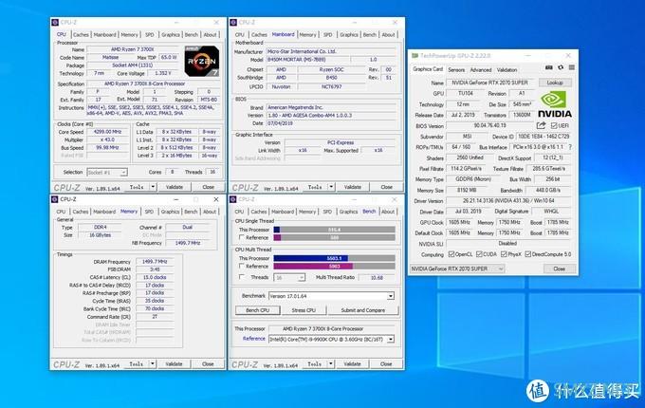This screenshot has height=408, width=645.
Task: Click the GPU-Z Name field showing RTX 2070 SUPER
Action: (x=490, y=83)
